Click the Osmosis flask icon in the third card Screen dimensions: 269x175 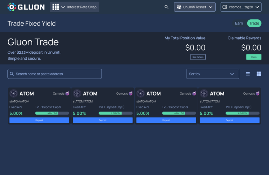[x=194, y=93]
